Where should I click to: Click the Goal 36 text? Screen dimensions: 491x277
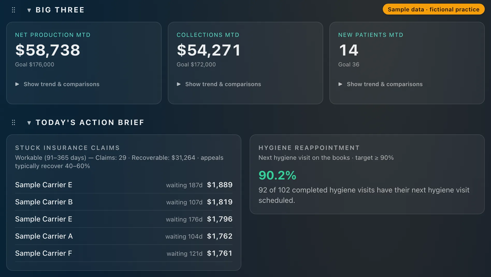(x=349, y=64)
